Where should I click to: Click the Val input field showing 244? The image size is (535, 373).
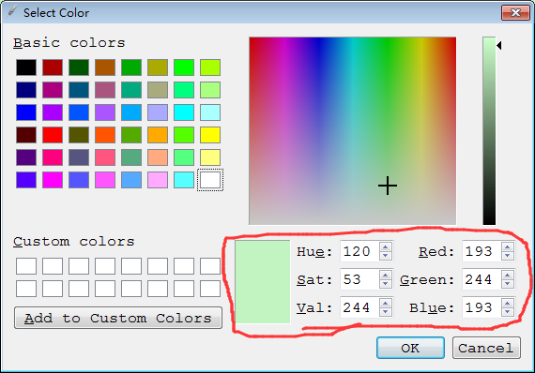359,307
